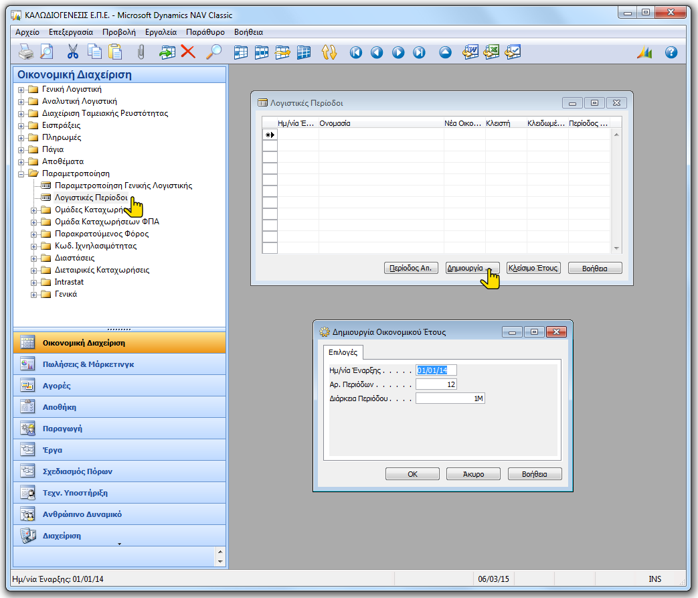
Task: Close the Δημιουργία Οικονομικού Έτους dialog
Action: [x=556, y=332]
